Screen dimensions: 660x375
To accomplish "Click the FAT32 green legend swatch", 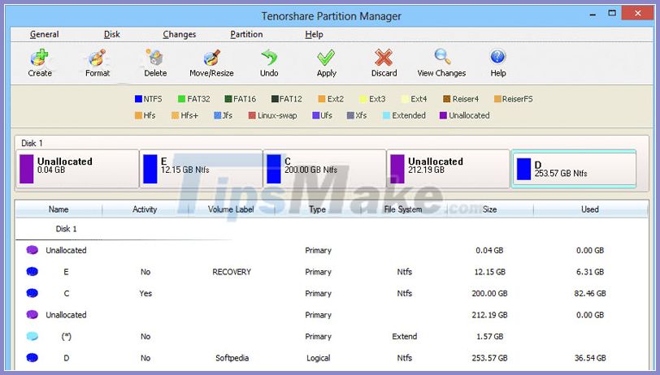I will [181, 99].
